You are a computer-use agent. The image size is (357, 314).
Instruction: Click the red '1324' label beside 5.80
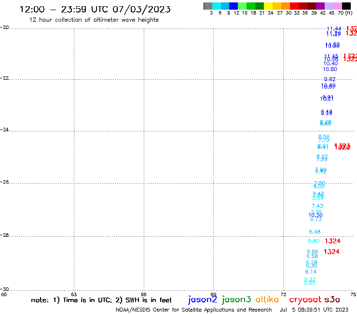333,241
